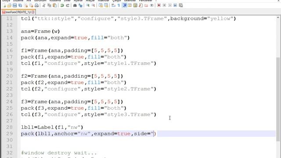This screenshot has width=281, height=158.
Task: Click the vertical scrollbar thumb in the editor
Action: 278,99
